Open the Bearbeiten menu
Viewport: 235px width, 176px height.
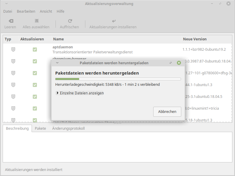[26, 11]
